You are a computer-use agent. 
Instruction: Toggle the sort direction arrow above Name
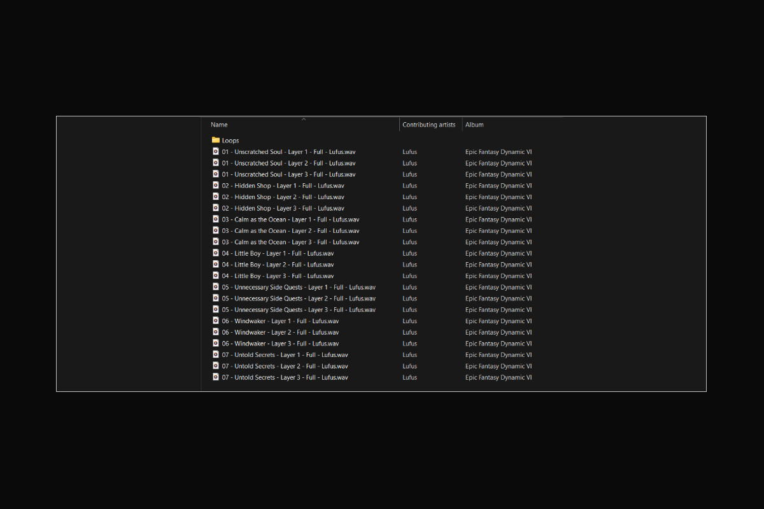coord(304,119)
